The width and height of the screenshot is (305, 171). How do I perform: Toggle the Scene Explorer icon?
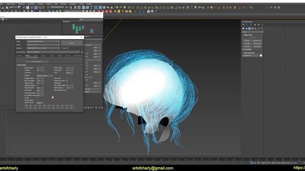pos(75,8)
